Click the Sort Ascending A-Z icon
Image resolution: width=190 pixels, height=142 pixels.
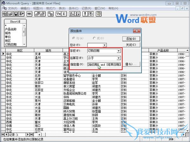point(72,14)
